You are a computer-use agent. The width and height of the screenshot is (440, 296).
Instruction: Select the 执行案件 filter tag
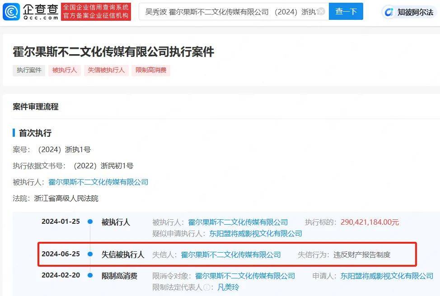point(28,70)
